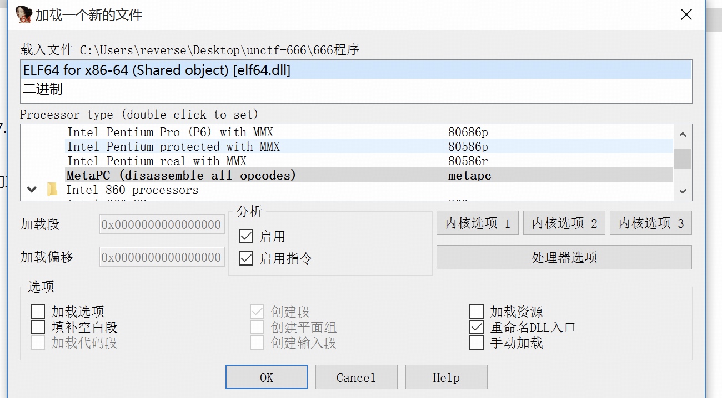The height and width of the screenshot is (398, 722).
Task: Uncheck the 启用指令 checkbox
Action: coord(246,258)
